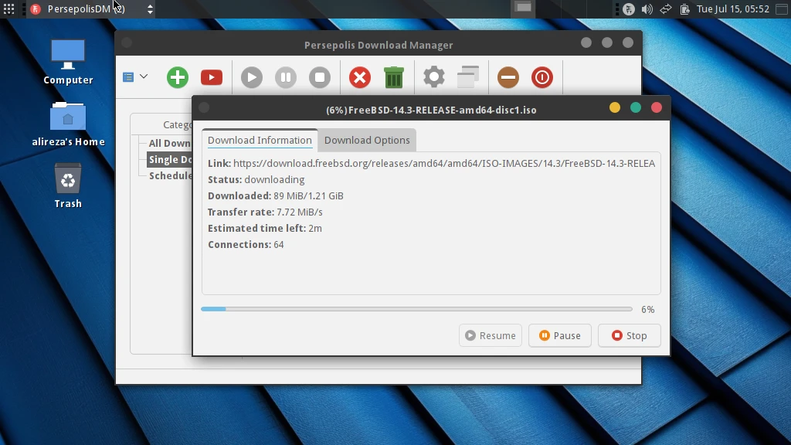Click the download progress bar
This screenshot has width=791, height=445.
[416, 309]
